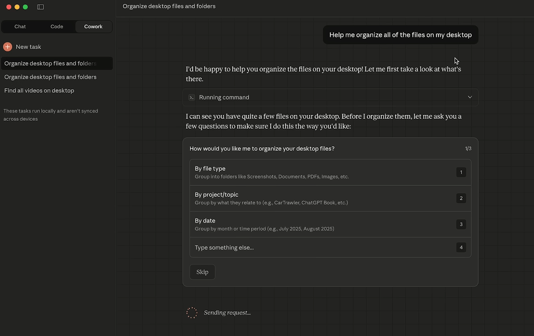Click the green fullscreen window button
The height and width of the screenshot is (336, 534).
pyautogui.click(x=25, y=7)
